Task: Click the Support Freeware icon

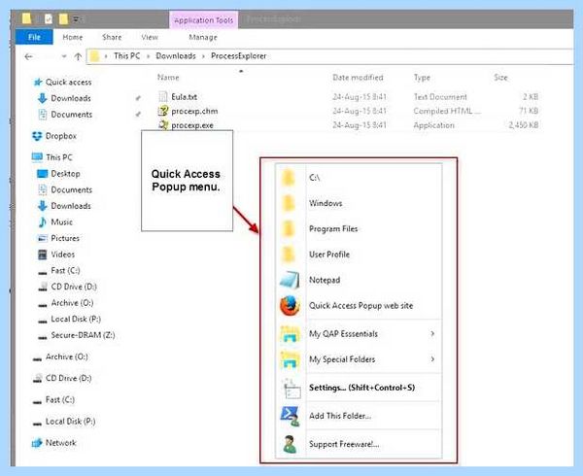Action: [x=290, y=444]
